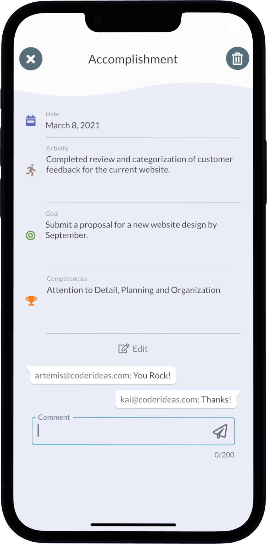267x544 pixels.
Task: Send comment with paper plane icon
Action: (220, 431)
